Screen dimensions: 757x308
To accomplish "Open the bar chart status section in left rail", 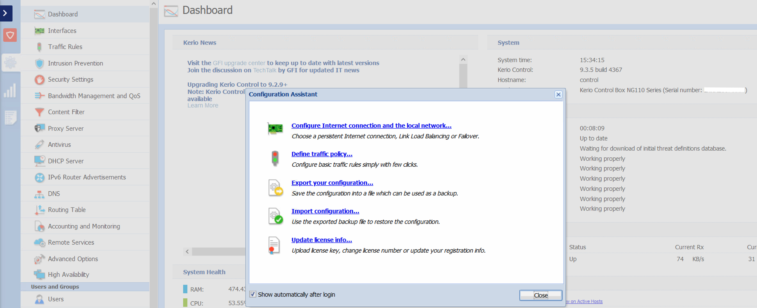I will [x=10, y=90].
